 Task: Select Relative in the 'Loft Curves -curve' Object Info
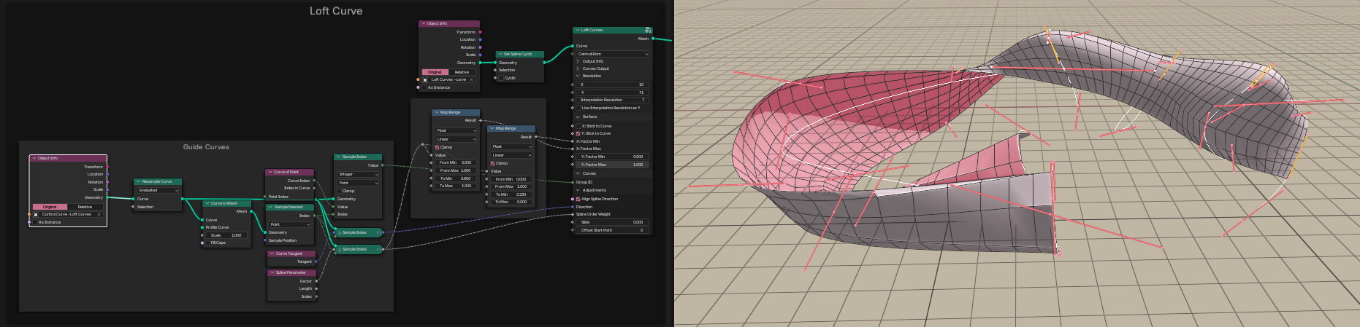(x=462, y=72)
